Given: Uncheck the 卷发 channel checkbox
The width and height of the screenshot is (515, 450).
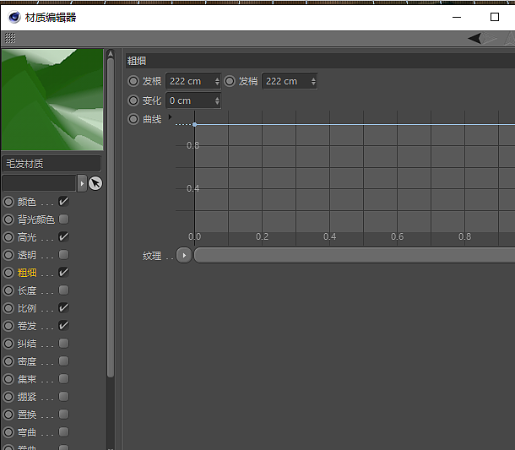Looking at the screenshot, I should [63, 326].
